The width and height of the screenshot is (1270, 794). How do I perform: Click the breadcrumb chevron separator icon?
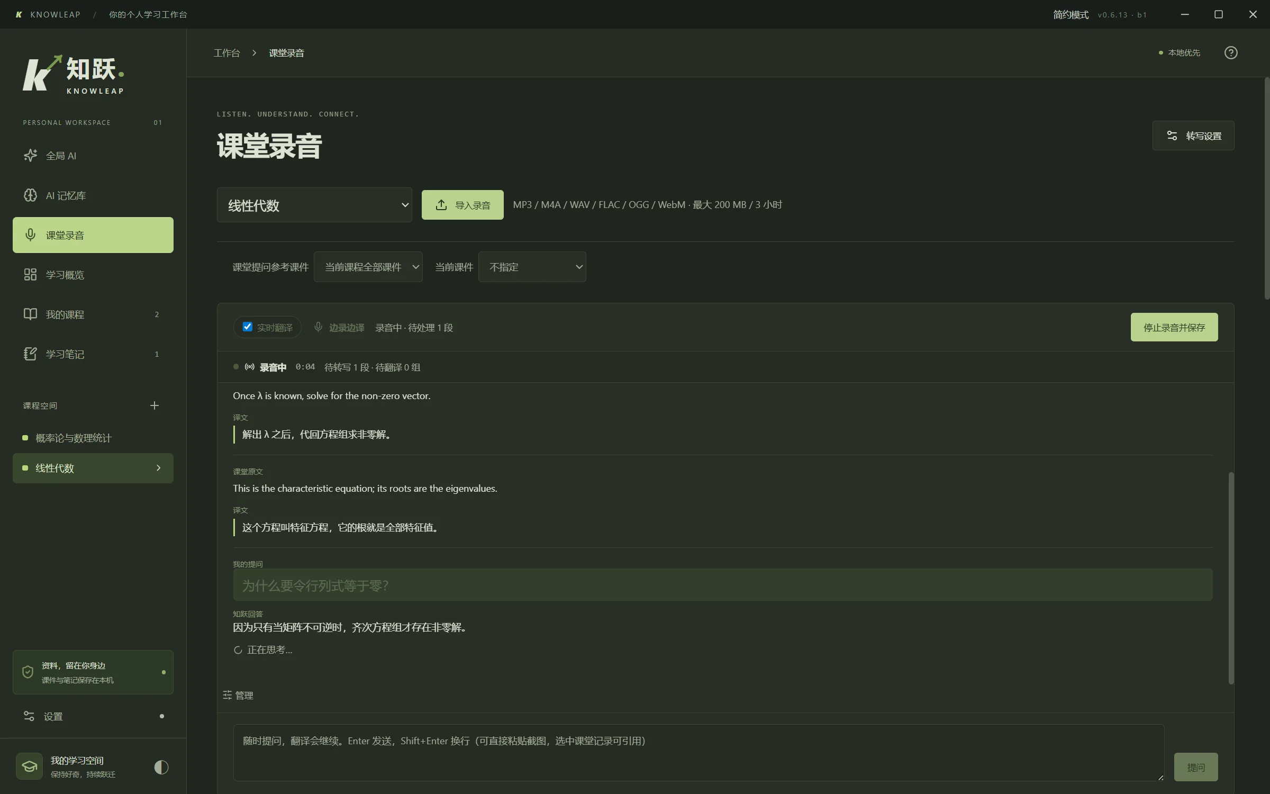(x=255, y=53)
